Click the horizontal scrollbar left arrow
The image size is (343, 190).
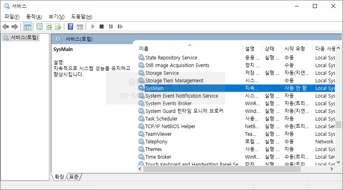140,169
